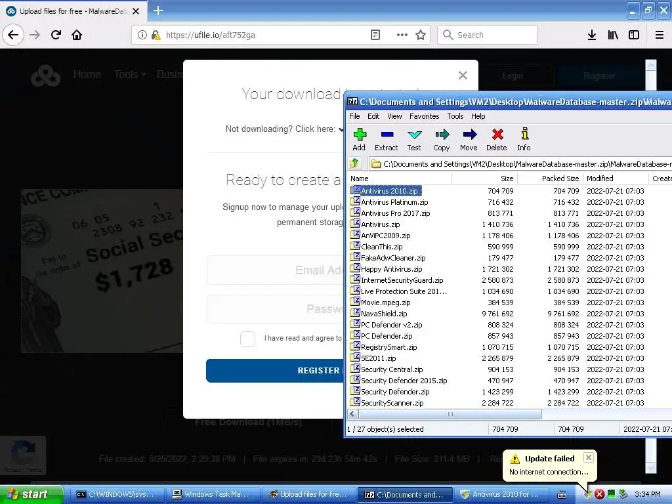Open the Firefox library icon
672x504 pixels.
[613, 35]
